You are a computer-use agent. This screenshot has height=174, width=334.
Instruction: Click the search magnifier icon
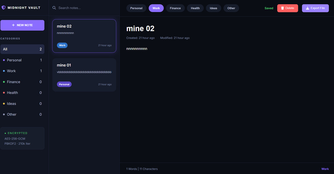[x=54, y=8]
